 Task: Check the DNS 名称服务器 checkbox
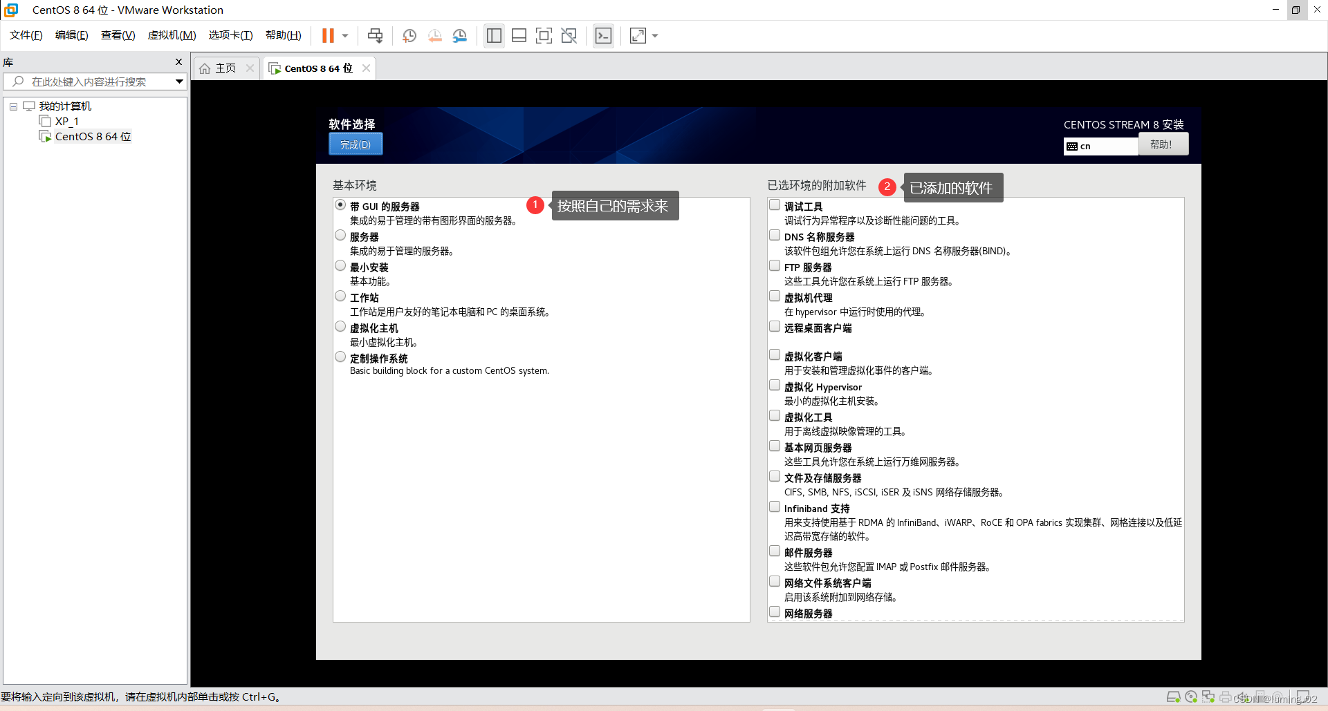(x=775, y=235)
